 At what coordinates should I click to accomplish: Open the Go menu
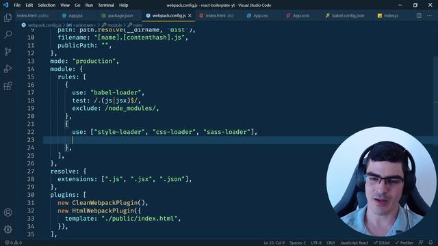click(77, 5)
